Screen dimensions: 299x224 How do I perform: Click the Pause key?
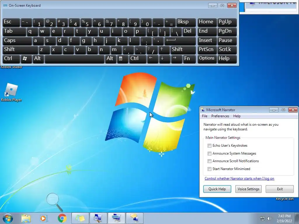click(227, 41)
